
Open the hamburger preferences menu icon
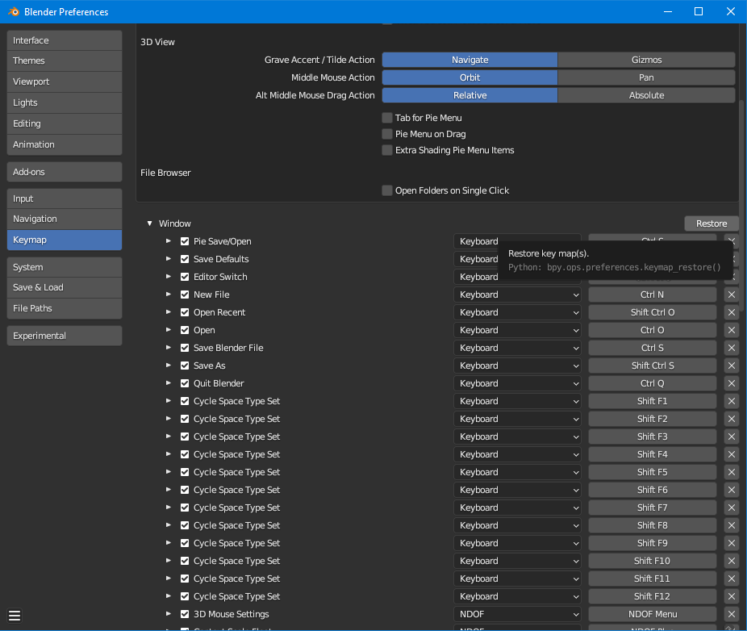[15, 616]
